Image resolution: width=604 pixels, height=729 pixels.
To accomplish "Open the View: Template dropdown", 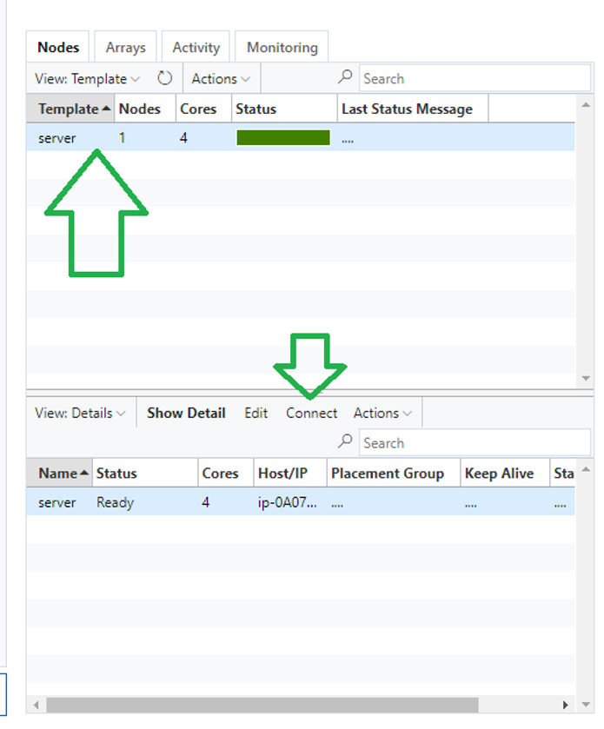I will [x=87, y=78].
